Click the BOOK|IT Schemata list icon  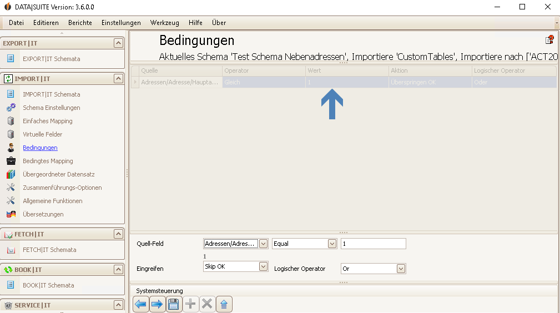pos(11,285)
